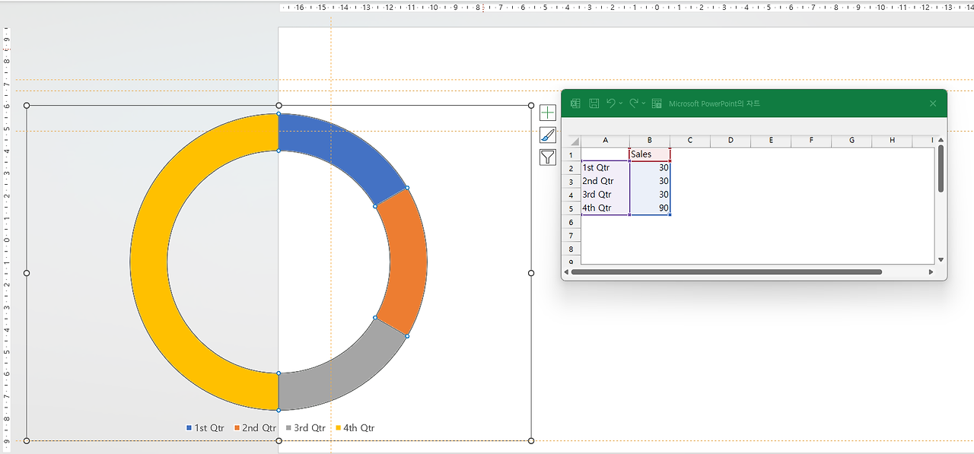Image resolution: width=974 pixels, height=454 pixels.
Task: Open the Chart Elements plus button
Action: coord(548,113)
